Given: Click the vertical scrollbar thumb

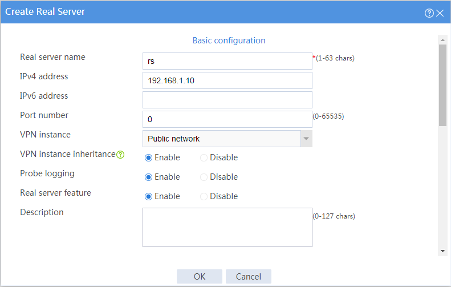Looking at the screenshot, I should tap(442, 85).
